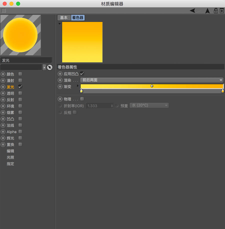
Task: Toggle the lock icon in the toolbar
Action: [215, 11]
